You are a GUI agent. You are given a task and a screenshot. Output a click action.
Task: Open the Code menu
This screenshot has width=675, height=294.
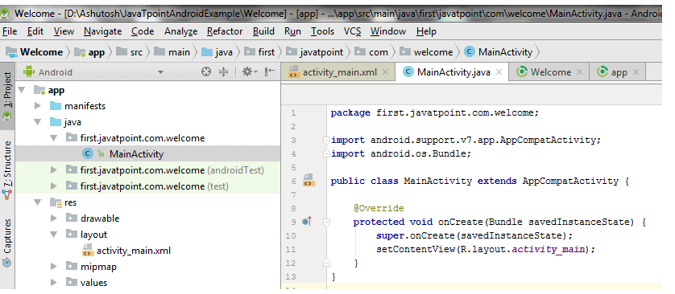tap(143, 31)
